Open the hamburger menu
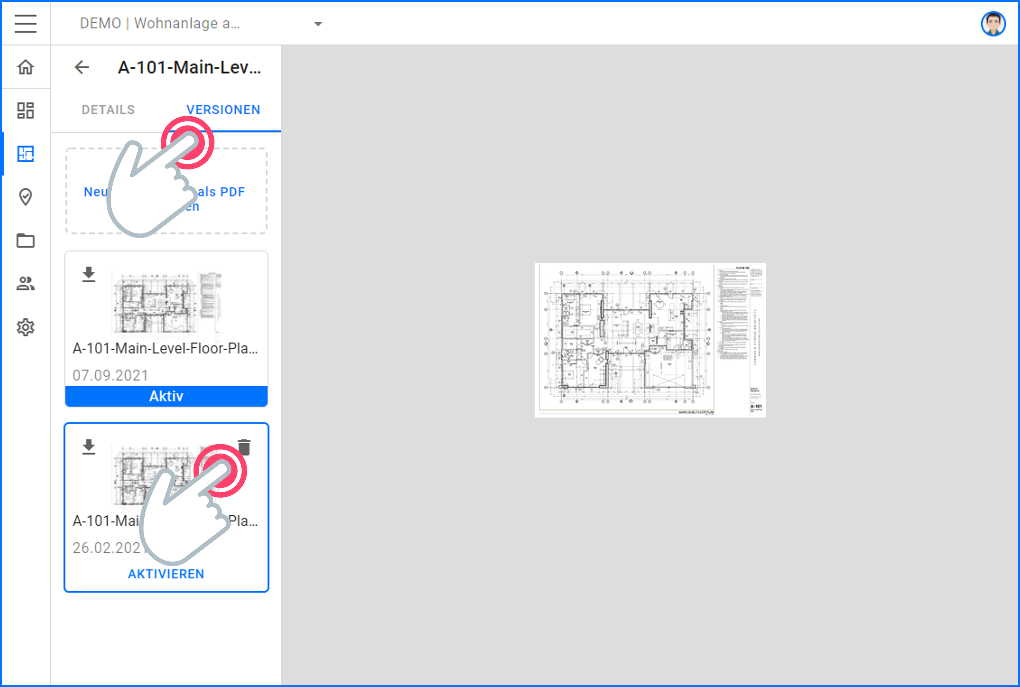Image resolution: width=1020 pixels, height=687 pixels. point(25,23)
